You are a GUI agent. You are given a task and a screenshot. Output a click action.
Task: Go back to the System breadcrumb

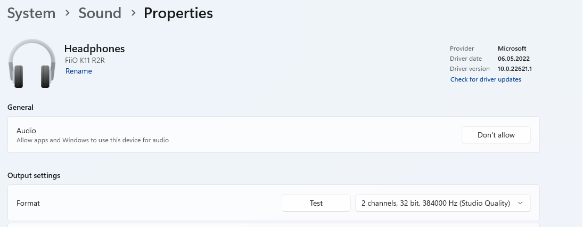31,13
